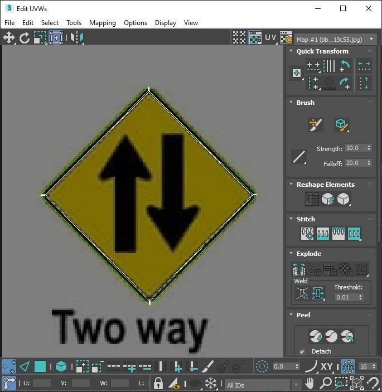This screenshot has width=382, height=392.
Task: Select the Move tool in top toolbar
Action: point(9,38)
